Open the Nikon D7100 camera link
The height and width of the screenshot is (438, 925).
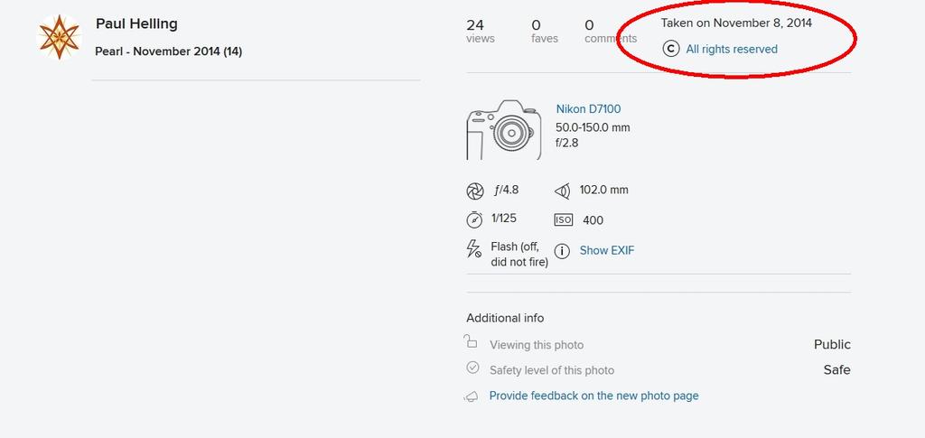(588, 109)
